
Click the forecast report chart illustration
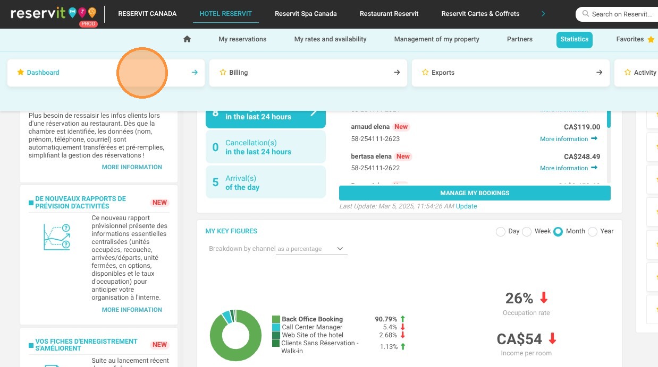point(57,237)
